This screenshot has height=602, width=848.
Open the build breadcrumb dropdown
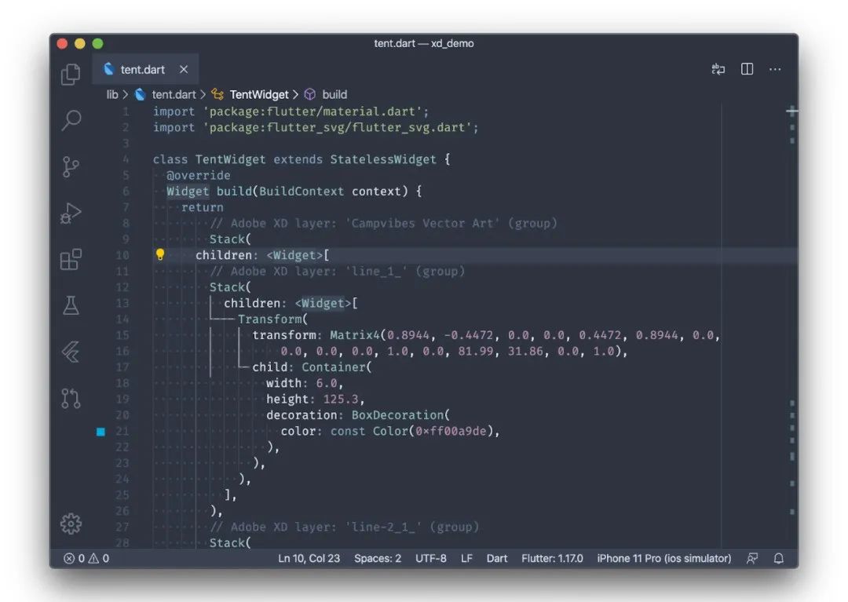pyautogui.click(x=334, y=94)
